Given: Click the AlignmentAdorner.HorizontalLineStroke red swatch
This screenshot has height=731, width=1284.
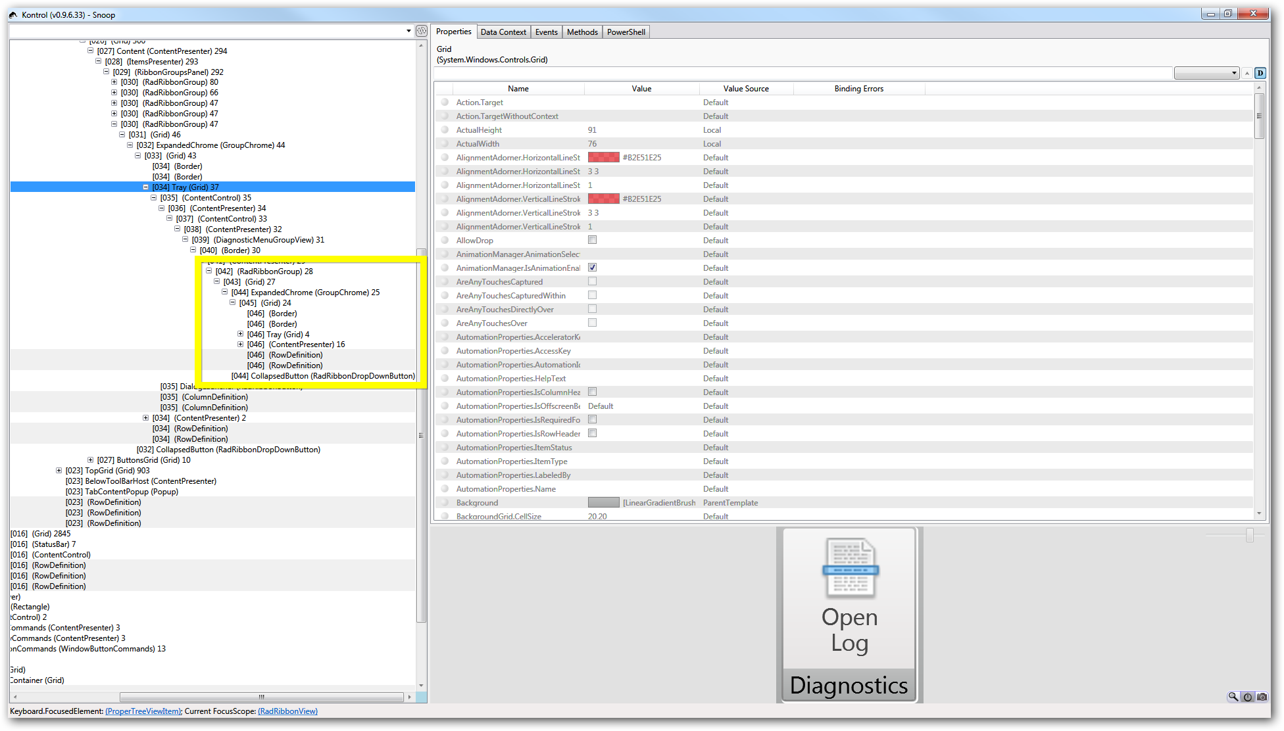Looking at the screenshot, I should click(x=603, y=158).
